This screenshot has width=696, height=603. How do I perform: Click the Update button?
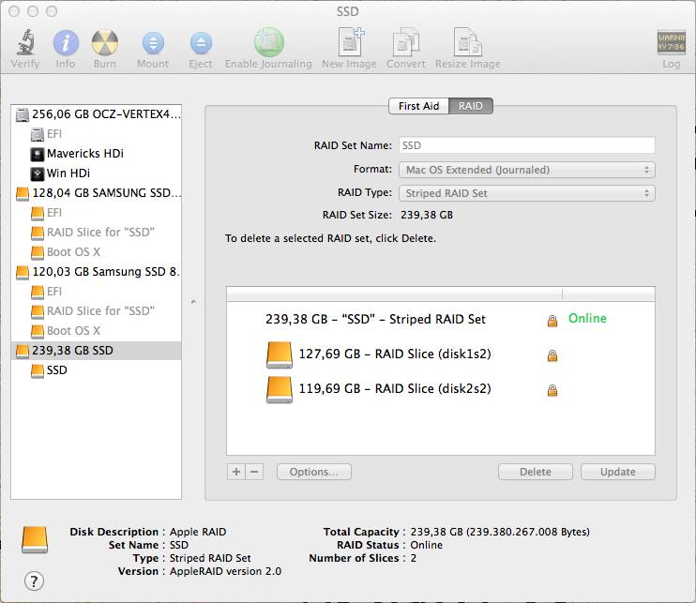click(x=618, y=472)
